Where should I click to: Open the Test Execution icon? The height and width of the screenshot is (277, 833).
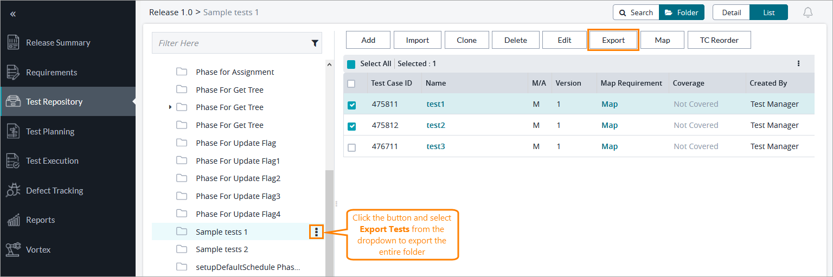[13, 161]
